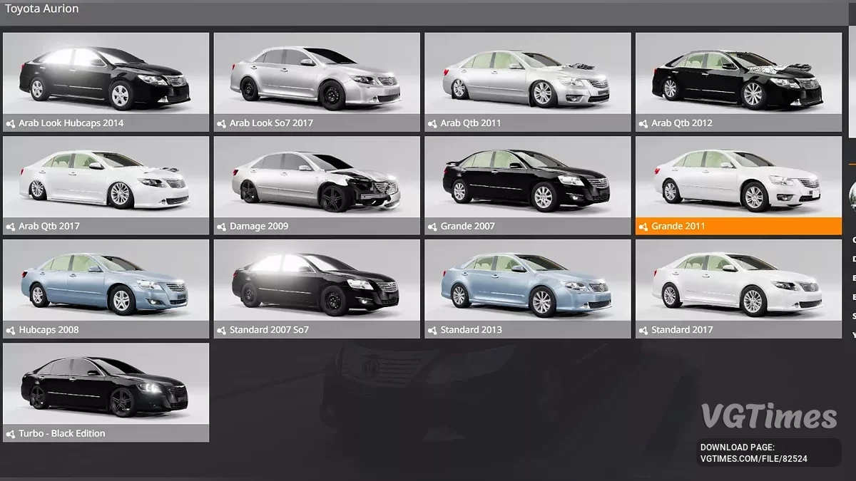Click the Toyota Aurion header title
856x481 pixels.
42,9
